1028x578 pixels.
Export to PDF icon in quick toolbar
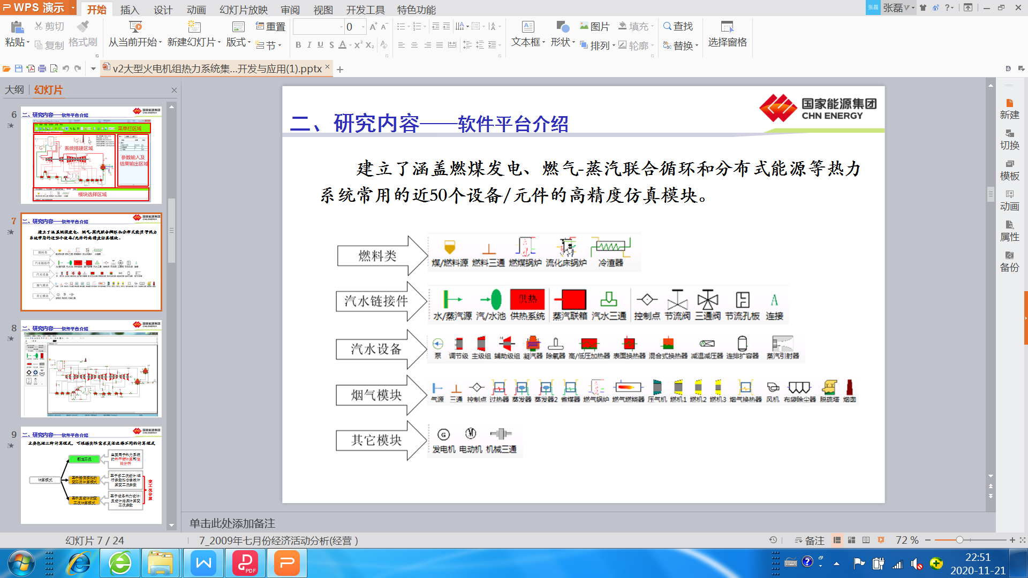[31, 69]
